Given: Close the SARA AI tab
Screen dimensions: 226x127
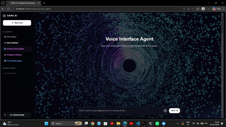Looking at the screenshot, I should pos(39,3).
